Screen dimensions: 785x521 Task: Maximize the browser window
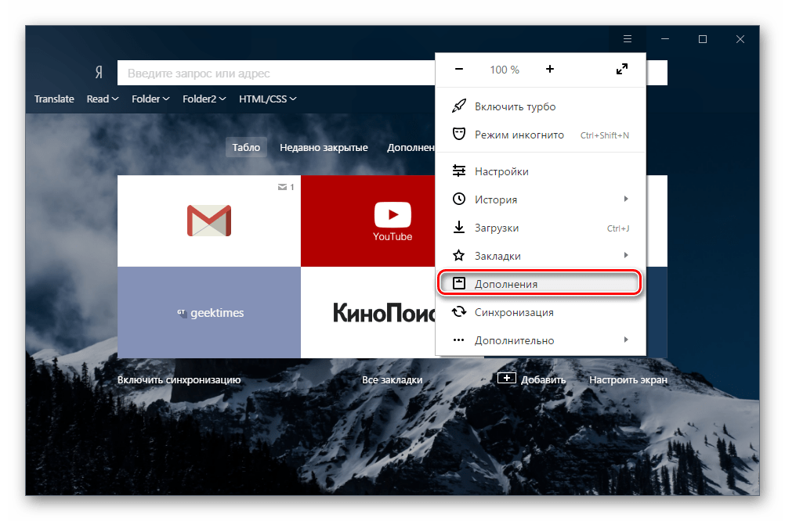point(703,39)
